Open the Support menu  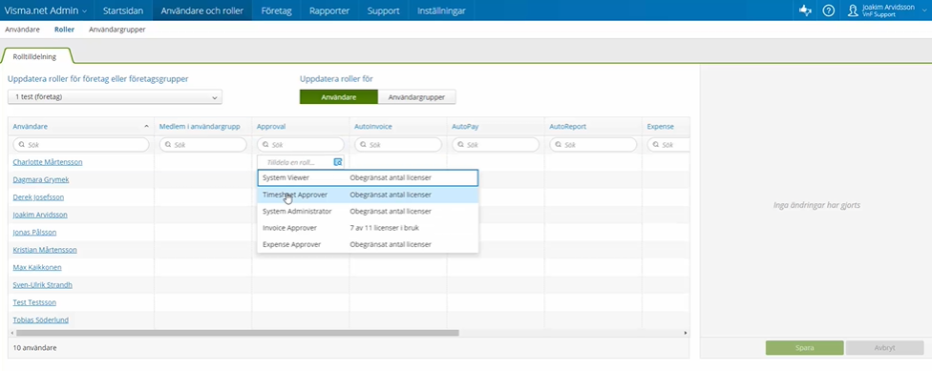pyautogui.click(x=383, y=10)
